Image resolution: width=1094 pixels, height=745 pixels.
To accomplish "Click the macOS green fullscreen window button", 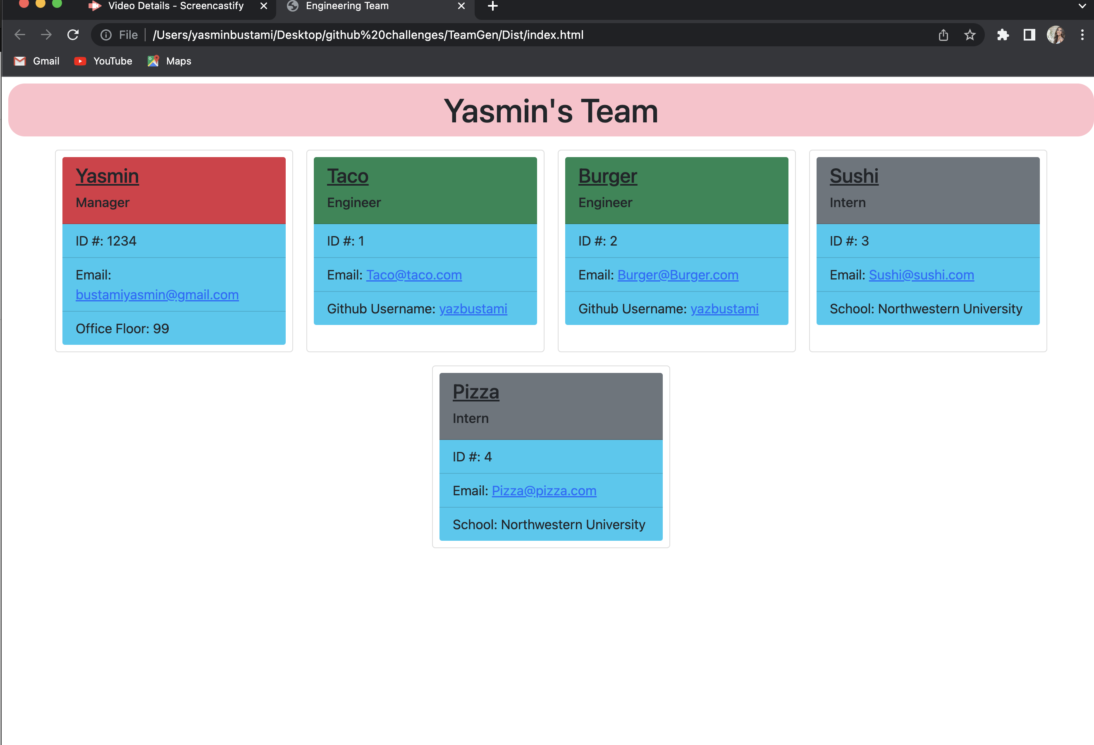I will tap(57, 3).
